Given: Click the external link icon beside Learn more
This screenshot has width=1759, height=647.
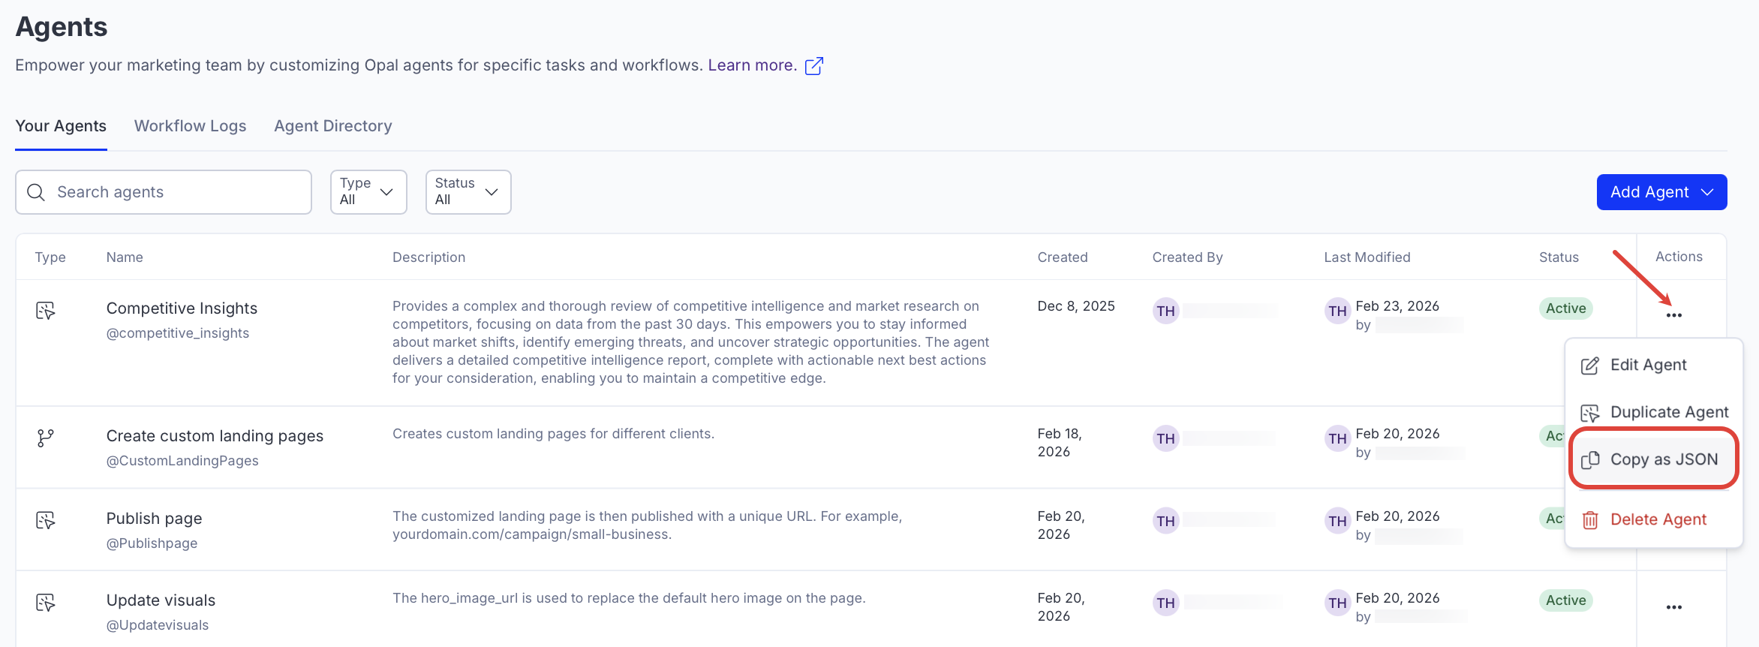Looking at the screenshot, I should (813, 66).
